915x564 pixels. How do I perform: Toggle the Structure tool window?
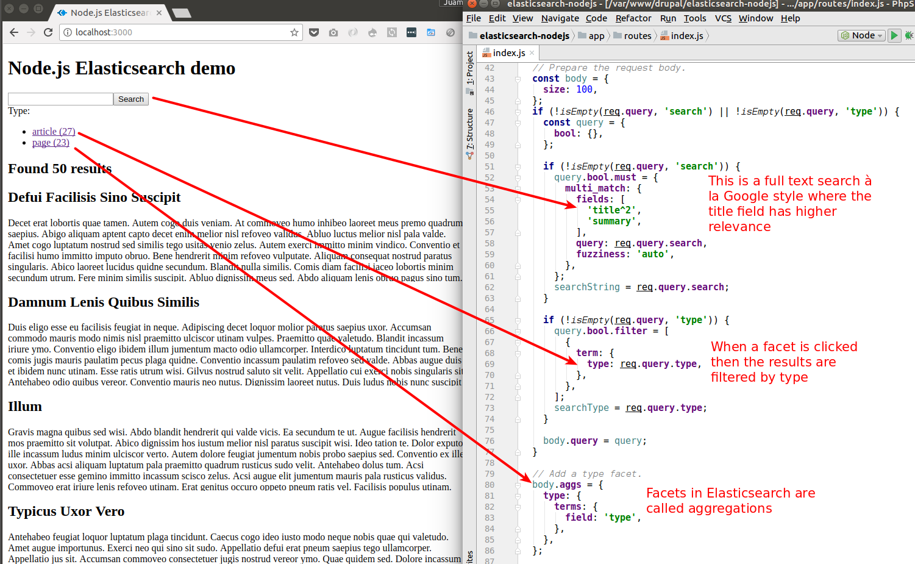click(x=469, y=129)
